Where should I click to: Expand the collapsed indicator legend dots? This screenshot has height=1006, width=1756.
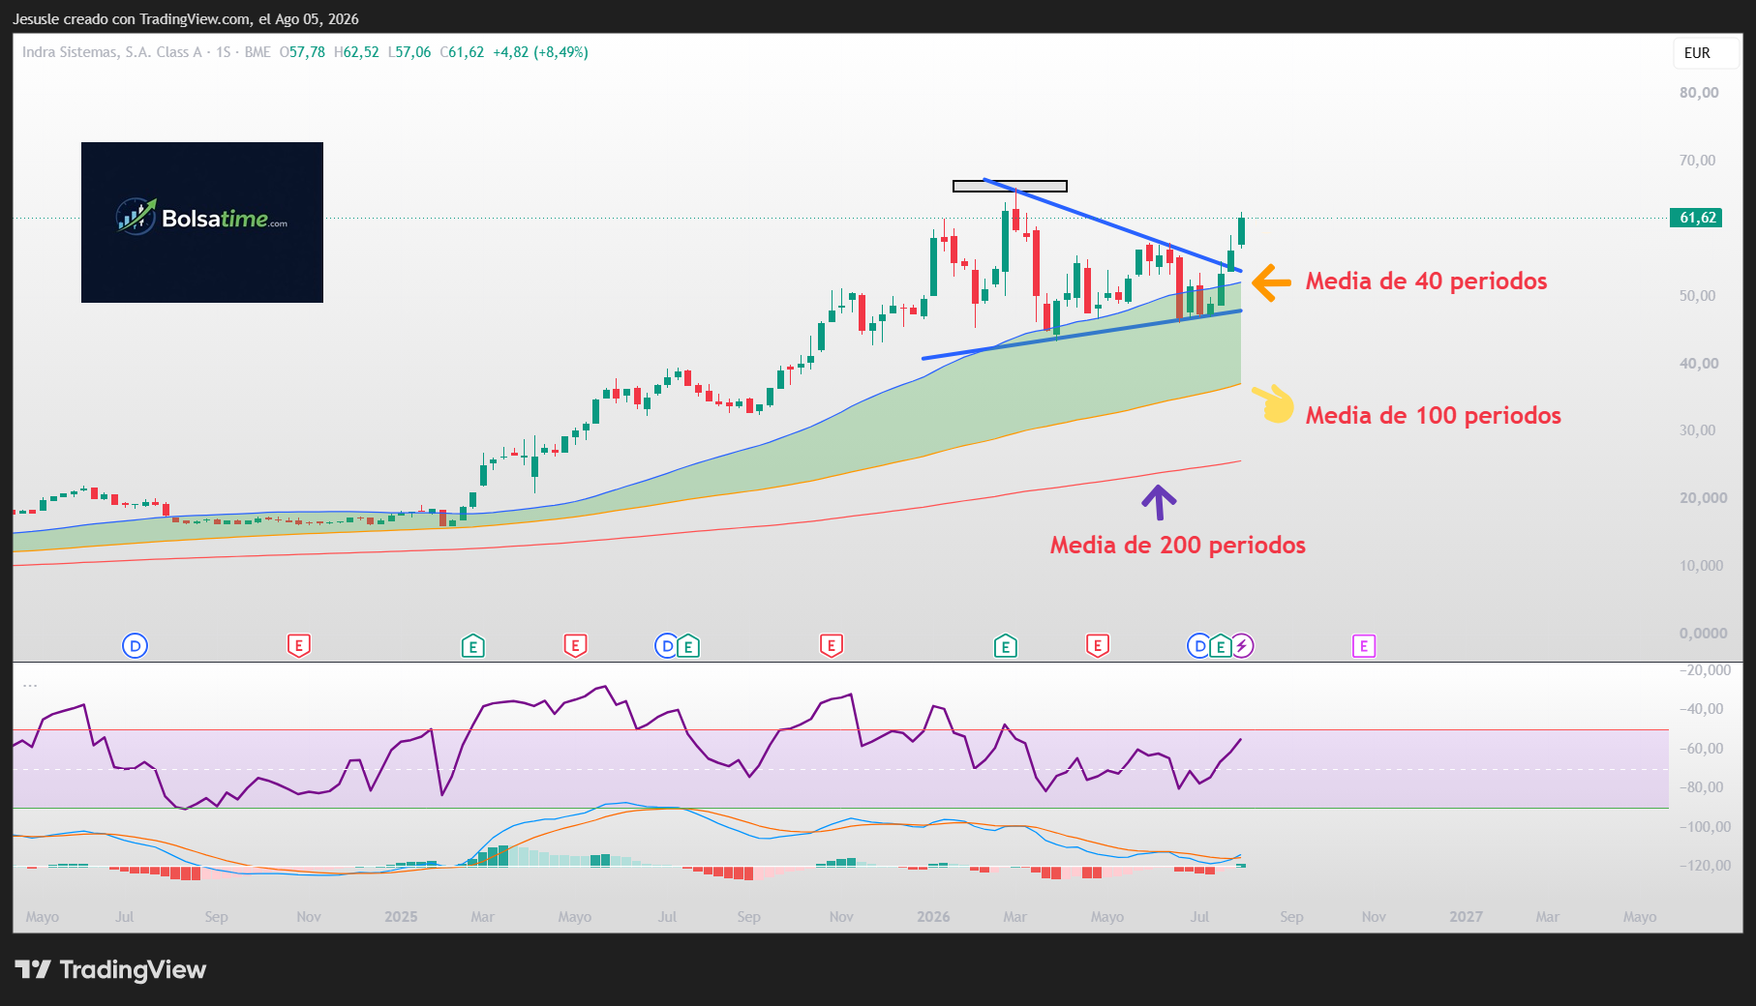click(x=30, y=685)
